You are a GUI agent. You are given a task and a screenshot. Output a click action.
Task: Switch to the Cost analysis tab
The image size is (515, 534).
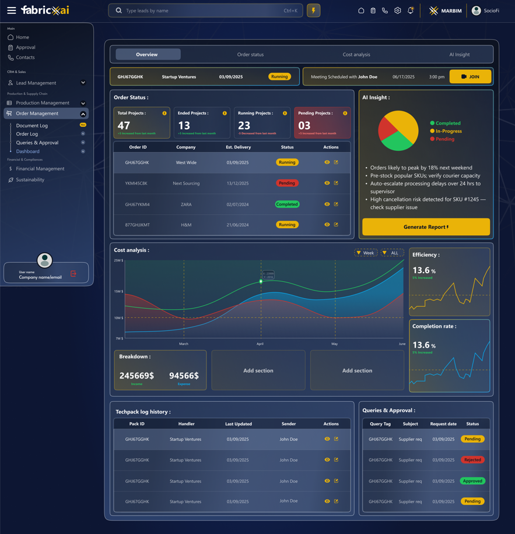356,55
